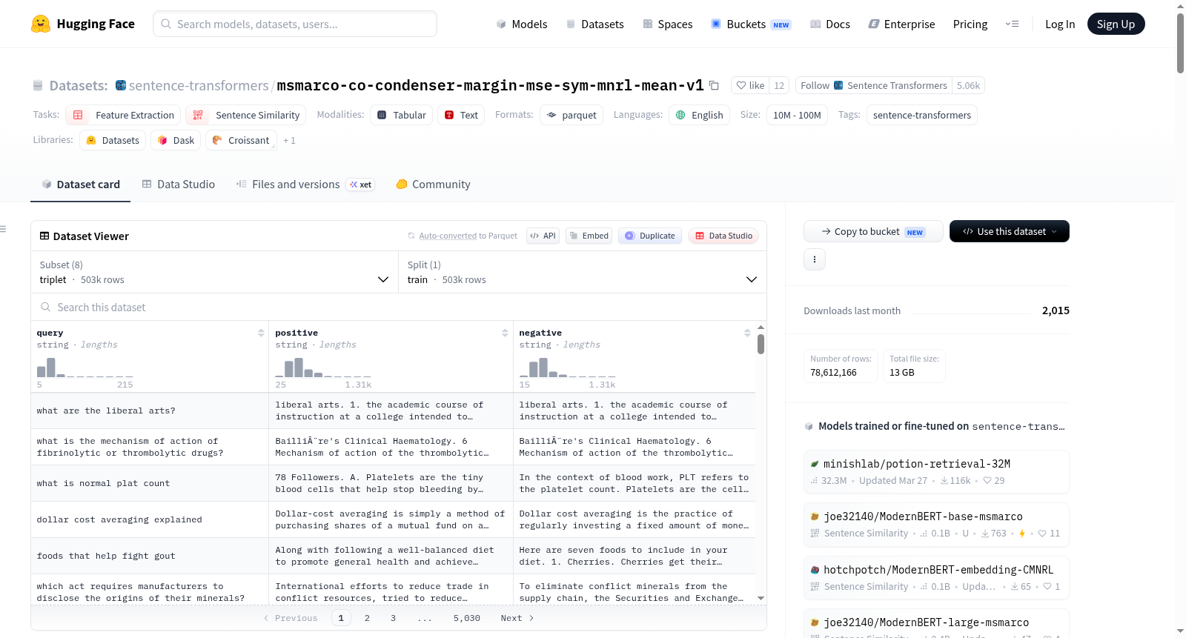
Task: Expand the Subset triplet dropdown
Action: 214,272
